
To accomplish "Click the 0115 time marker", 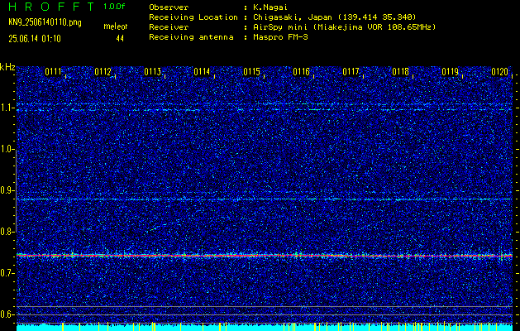I will pyautogui.click(x=251, y=72).
